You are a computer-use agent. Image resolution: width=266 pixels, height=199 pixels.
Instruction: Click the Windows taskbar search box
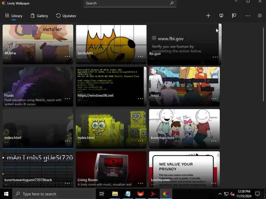(x=54, y=194)
